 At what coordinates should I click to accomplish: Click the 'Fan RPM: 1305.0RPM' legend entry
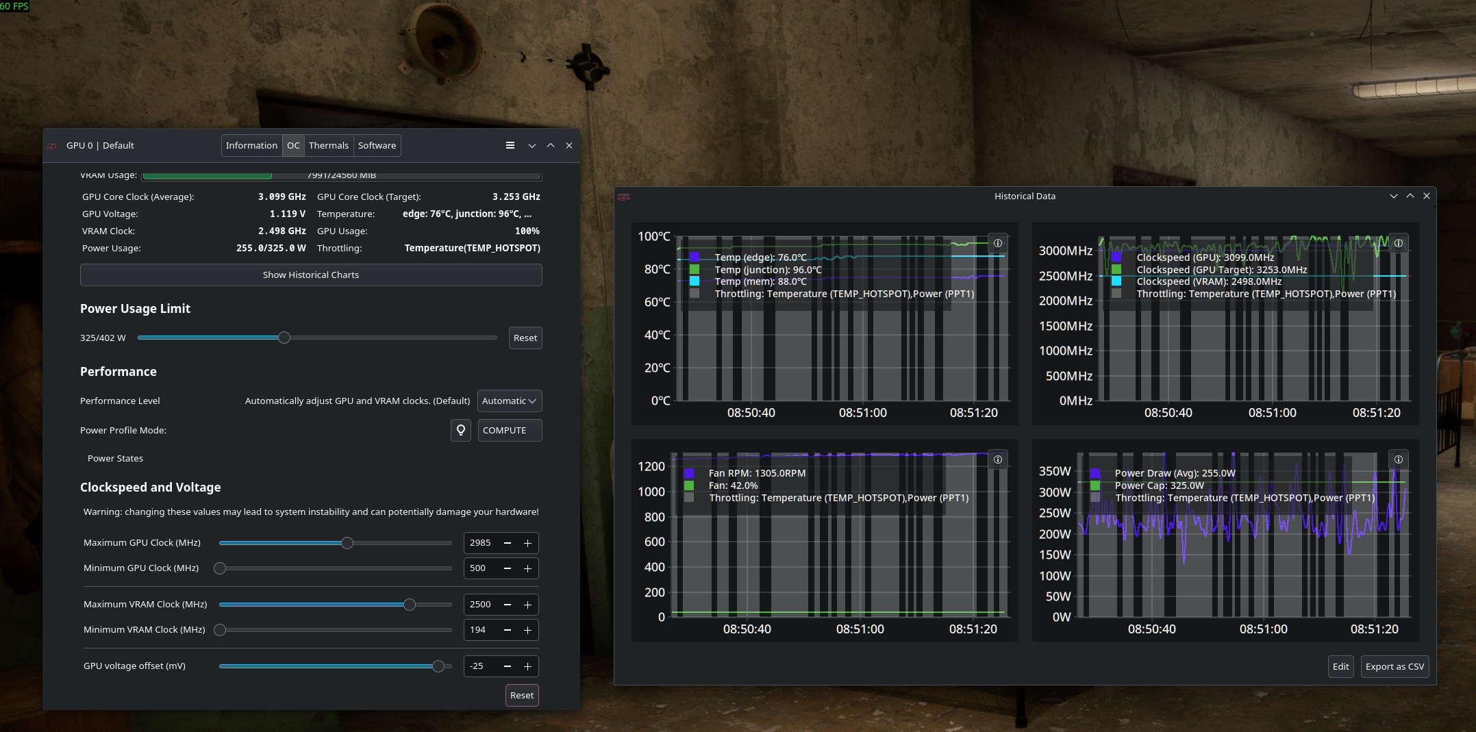pyautogui.click(x=757, y=473)
